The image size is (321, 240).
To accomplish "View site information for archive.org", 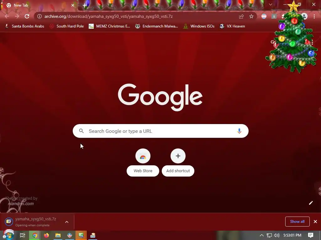I will 39,16.
